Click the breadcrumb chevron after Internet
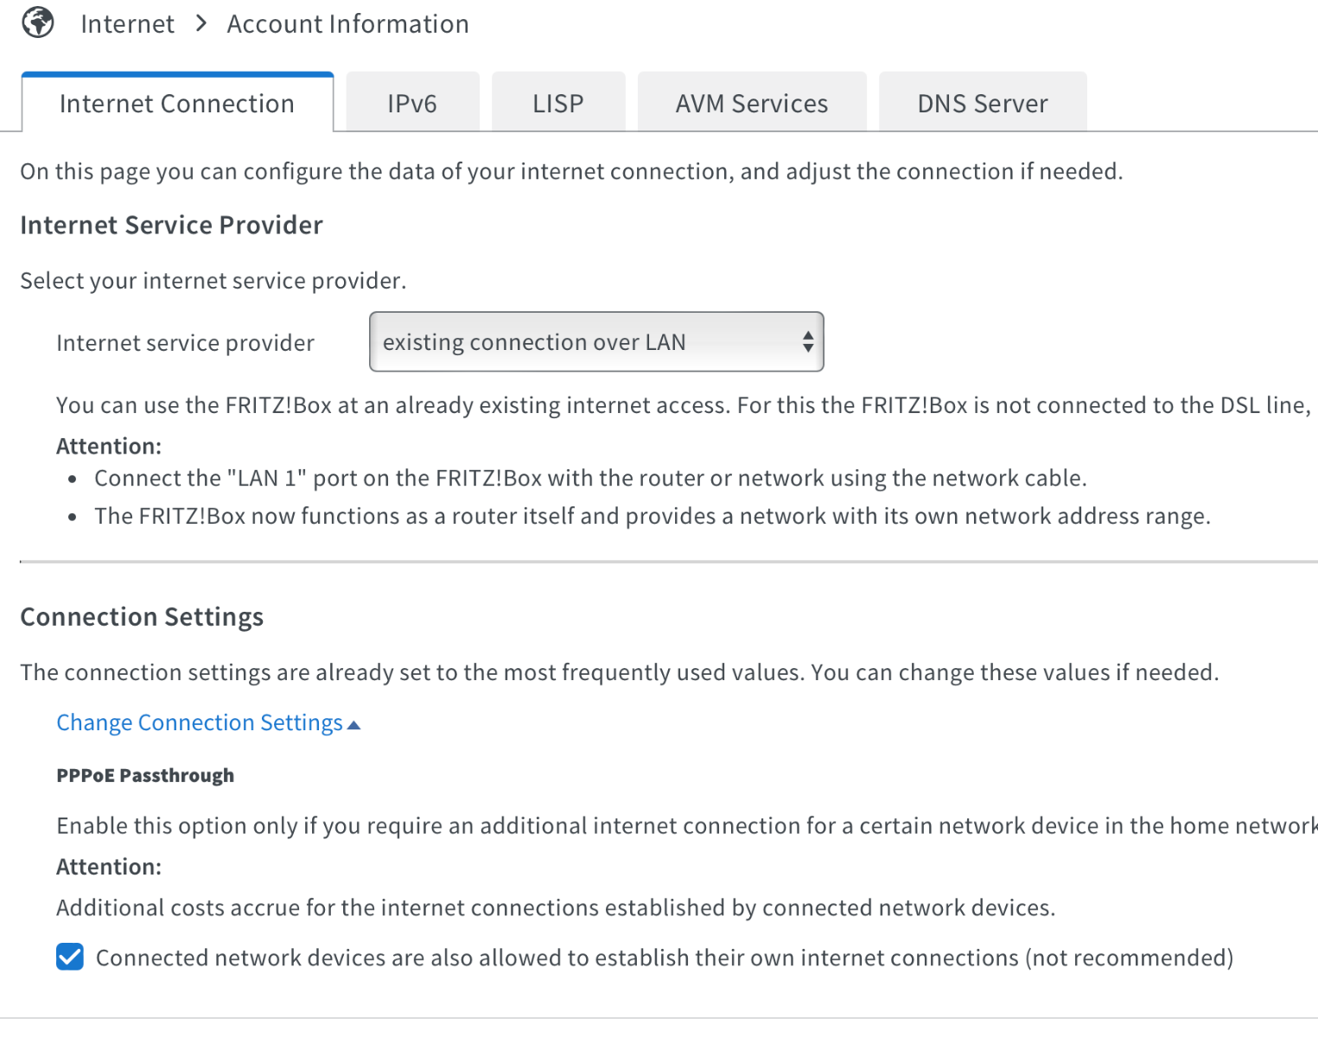The height and width of the screenshot is (1037, 1318). tap(201, 23)
